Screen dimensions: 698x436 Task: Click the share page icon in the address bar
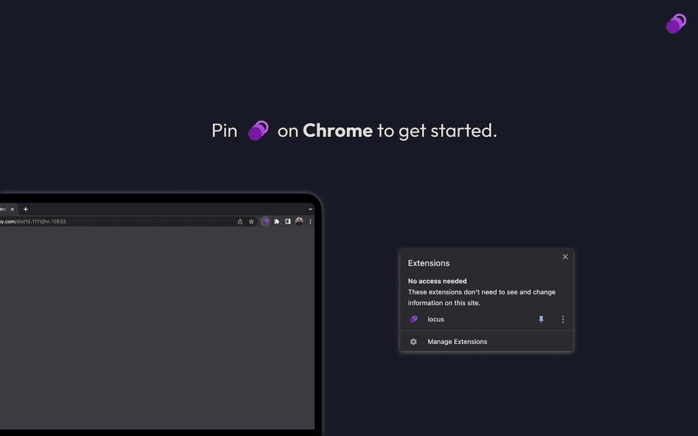coord(240,221)
